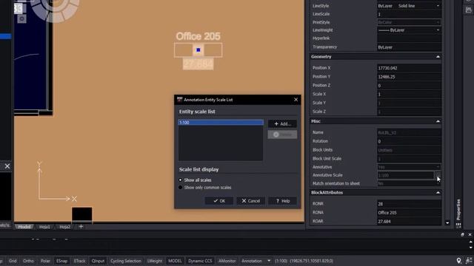Edit the Position Y value field
This screenshot has width=474, height=266.
pyautogui.click(x=409, y=77)
